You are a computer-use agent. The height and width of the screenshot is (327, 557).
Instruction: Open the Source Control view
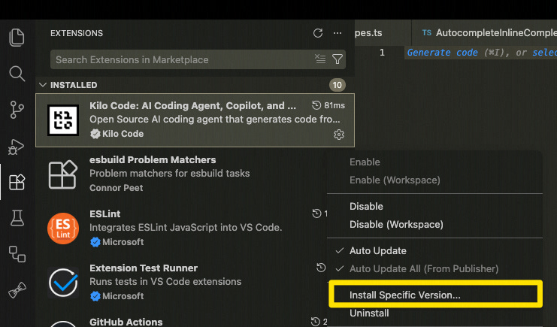(x=17, y=110)
